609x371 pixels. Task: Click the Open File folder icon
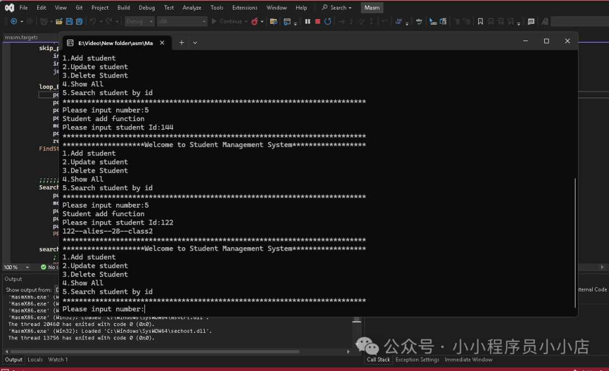[x=59, y=21]
